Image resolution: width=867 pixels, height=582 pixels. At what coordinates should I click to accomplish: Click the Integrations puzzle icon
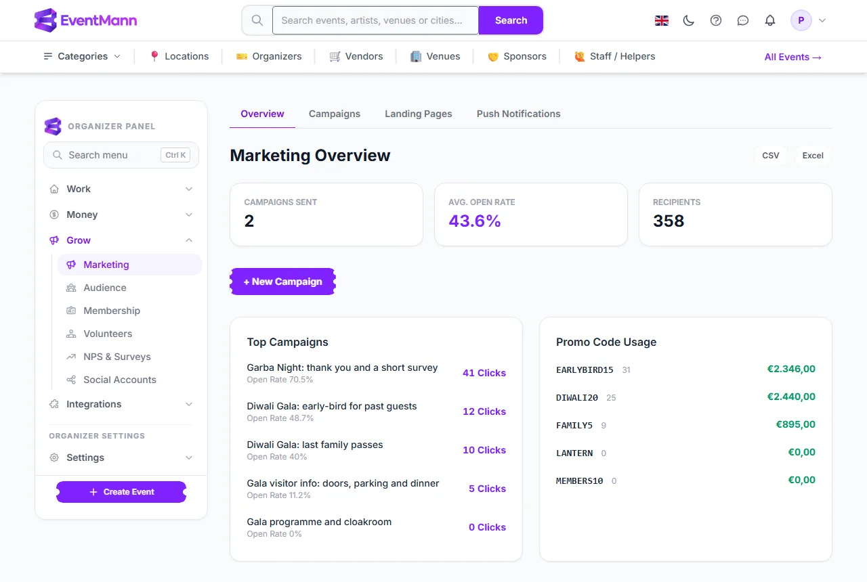coord(54,404)
